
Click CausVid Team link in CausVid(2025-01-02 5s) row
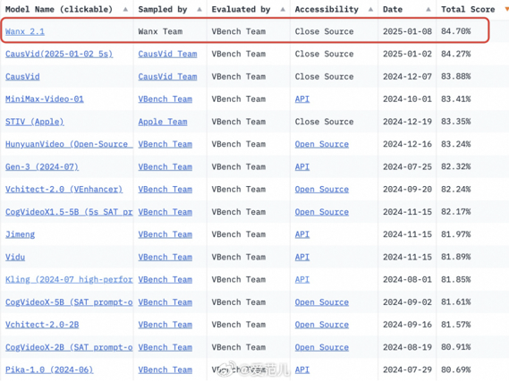pos(167,54)
